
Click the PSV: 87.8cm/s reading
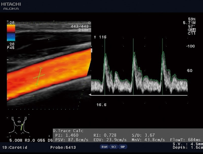click(x=72, y=140)
